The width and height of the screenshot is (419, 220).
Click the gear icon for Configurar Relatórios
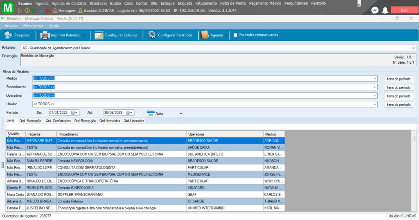pos(152,35)
